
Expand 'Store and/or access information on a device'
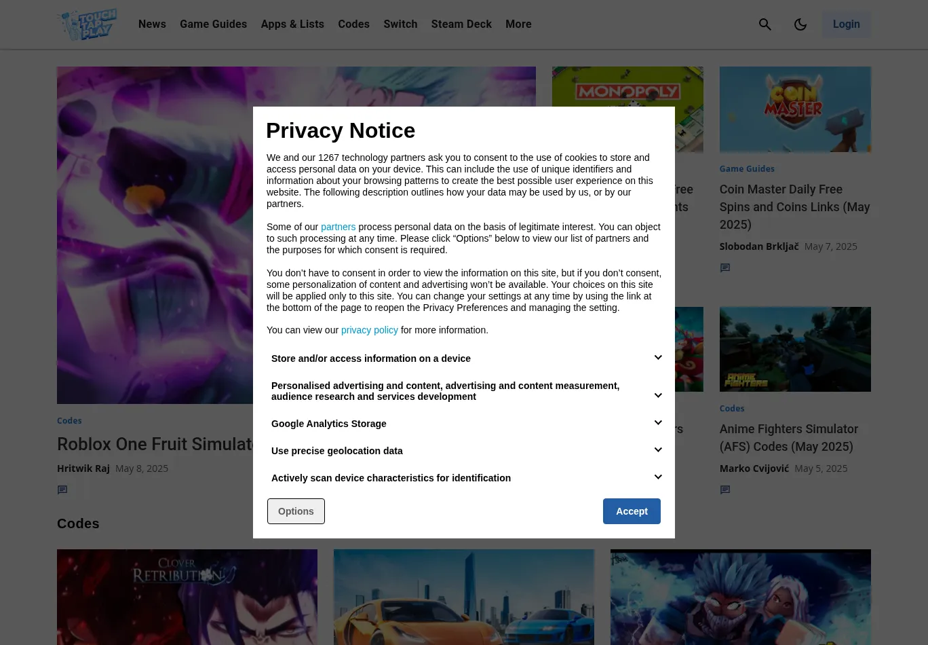657,358
